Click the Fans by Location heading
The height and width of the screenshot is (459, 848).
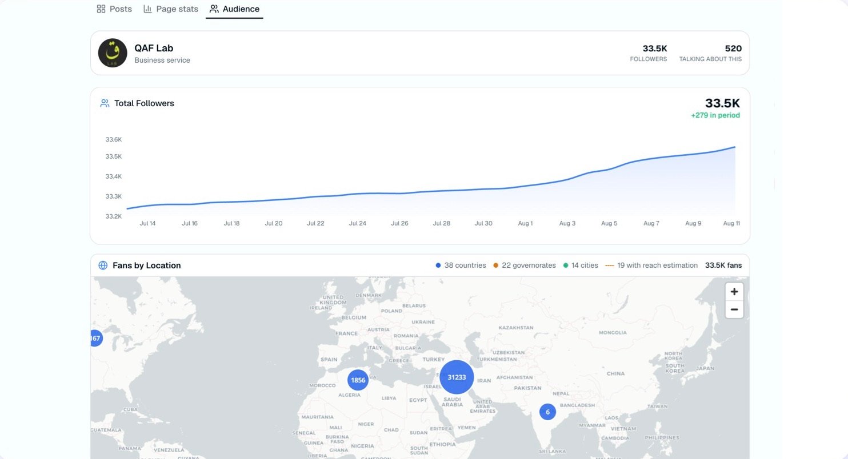pyautogui.click(x=147, y=265)
